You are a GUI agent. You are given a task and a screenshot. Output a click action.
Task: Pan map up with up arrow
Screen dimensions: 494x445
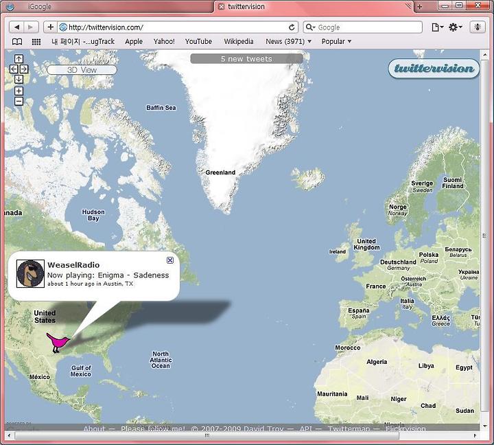[19, 58]
